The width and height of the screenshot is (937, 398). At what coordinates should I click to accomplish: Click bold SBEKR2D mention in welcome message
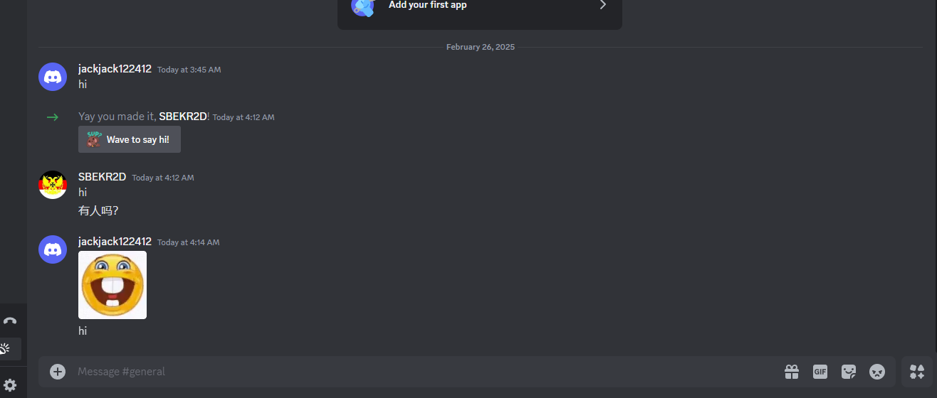tap(183, 117)
